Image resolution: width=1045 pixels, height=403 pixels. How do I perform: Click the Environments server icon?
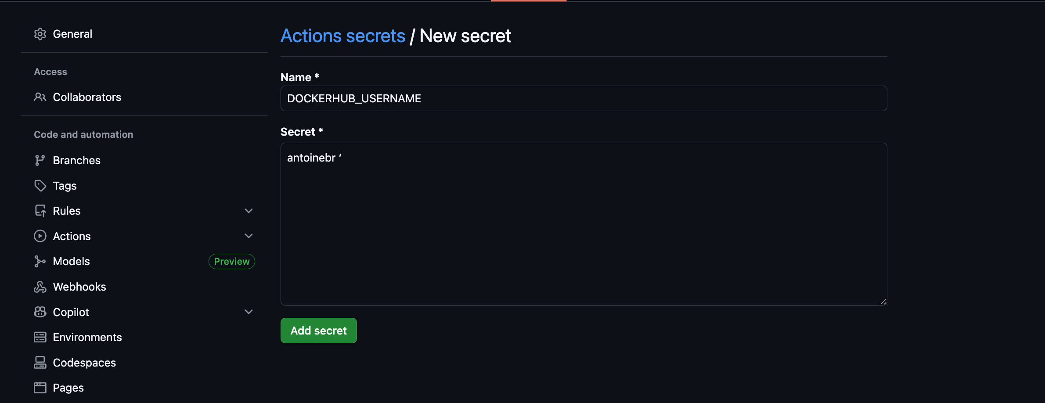(x=40, y=337)
